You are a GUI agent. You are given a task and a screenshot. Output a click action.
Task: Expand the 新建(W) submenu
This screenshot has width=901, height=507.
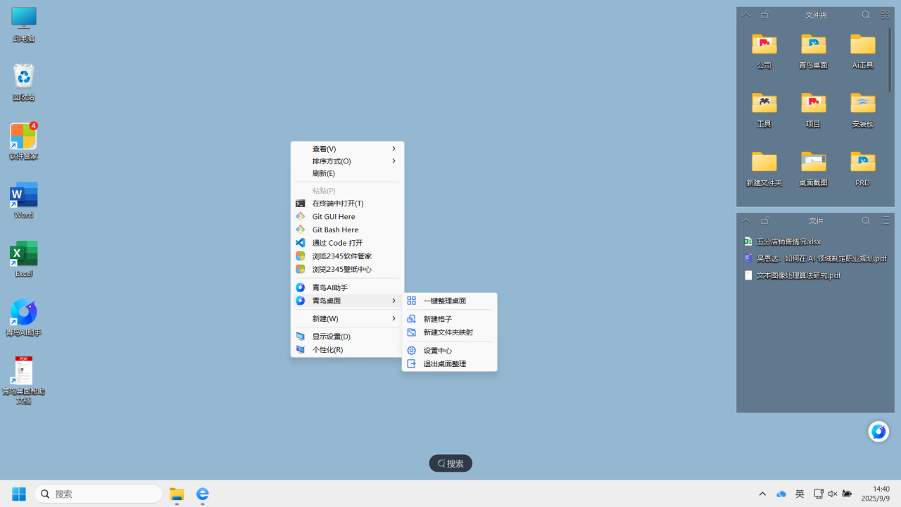point(348,318)
